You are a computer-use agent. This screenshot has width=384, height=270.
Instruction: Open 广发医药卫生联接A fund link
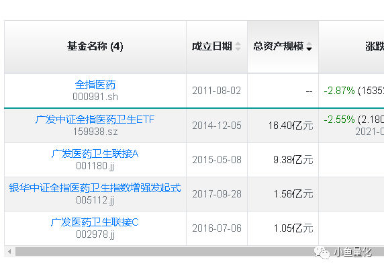(95, 154)
